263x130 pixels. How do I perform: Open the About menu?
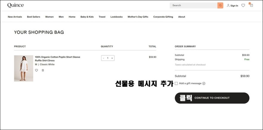(x=182, y=17)
